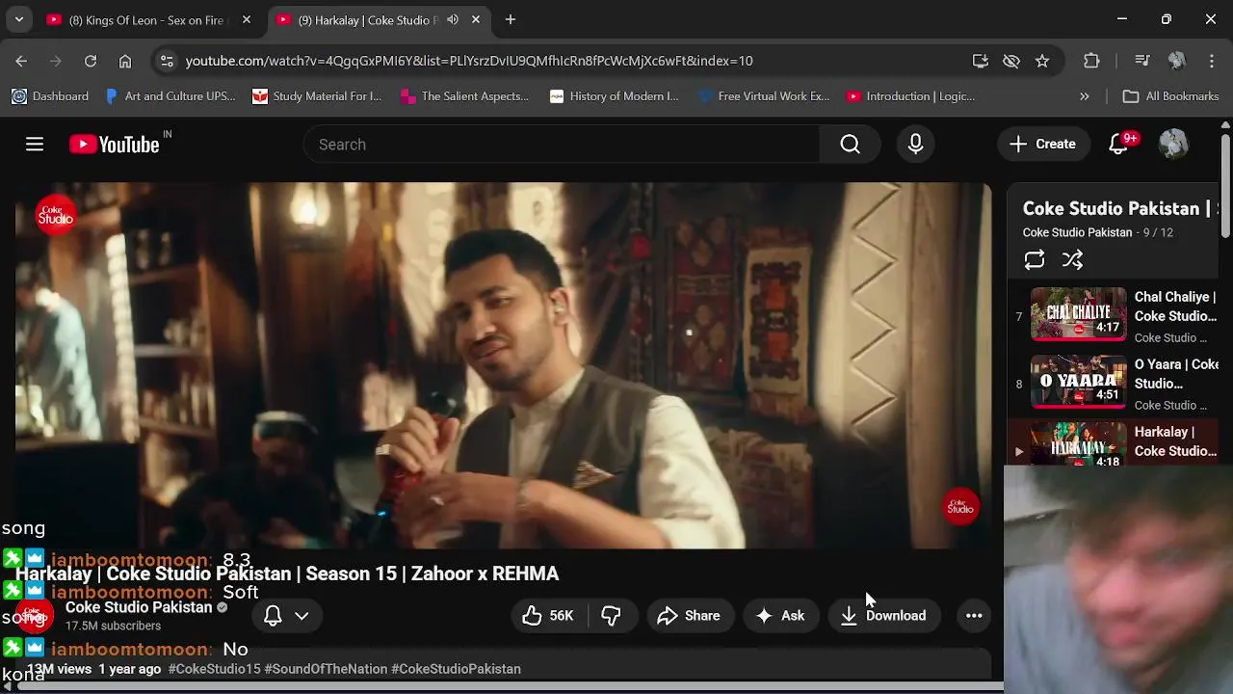Like the Harkalay video

(548, 616)
